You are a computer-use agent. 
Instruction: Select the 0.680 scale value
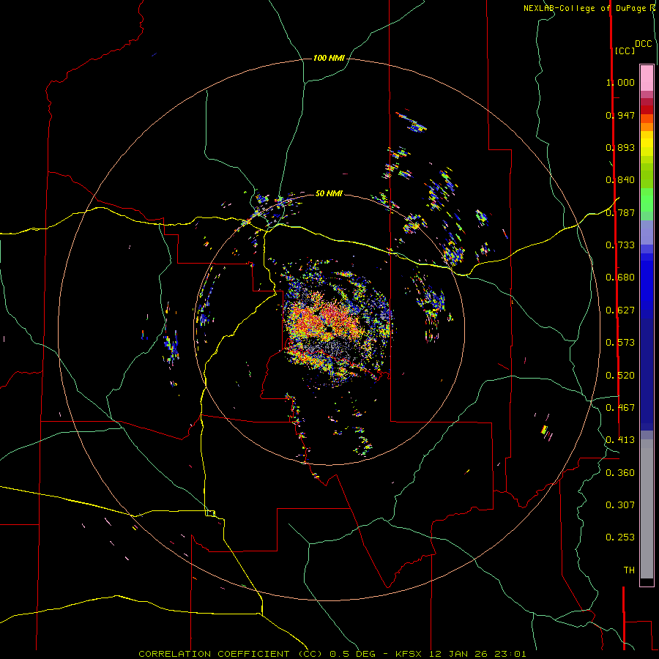pos(620,278)
